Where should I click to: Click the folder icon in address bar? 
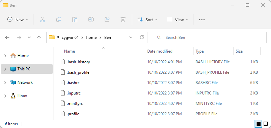tap(52, 37)
